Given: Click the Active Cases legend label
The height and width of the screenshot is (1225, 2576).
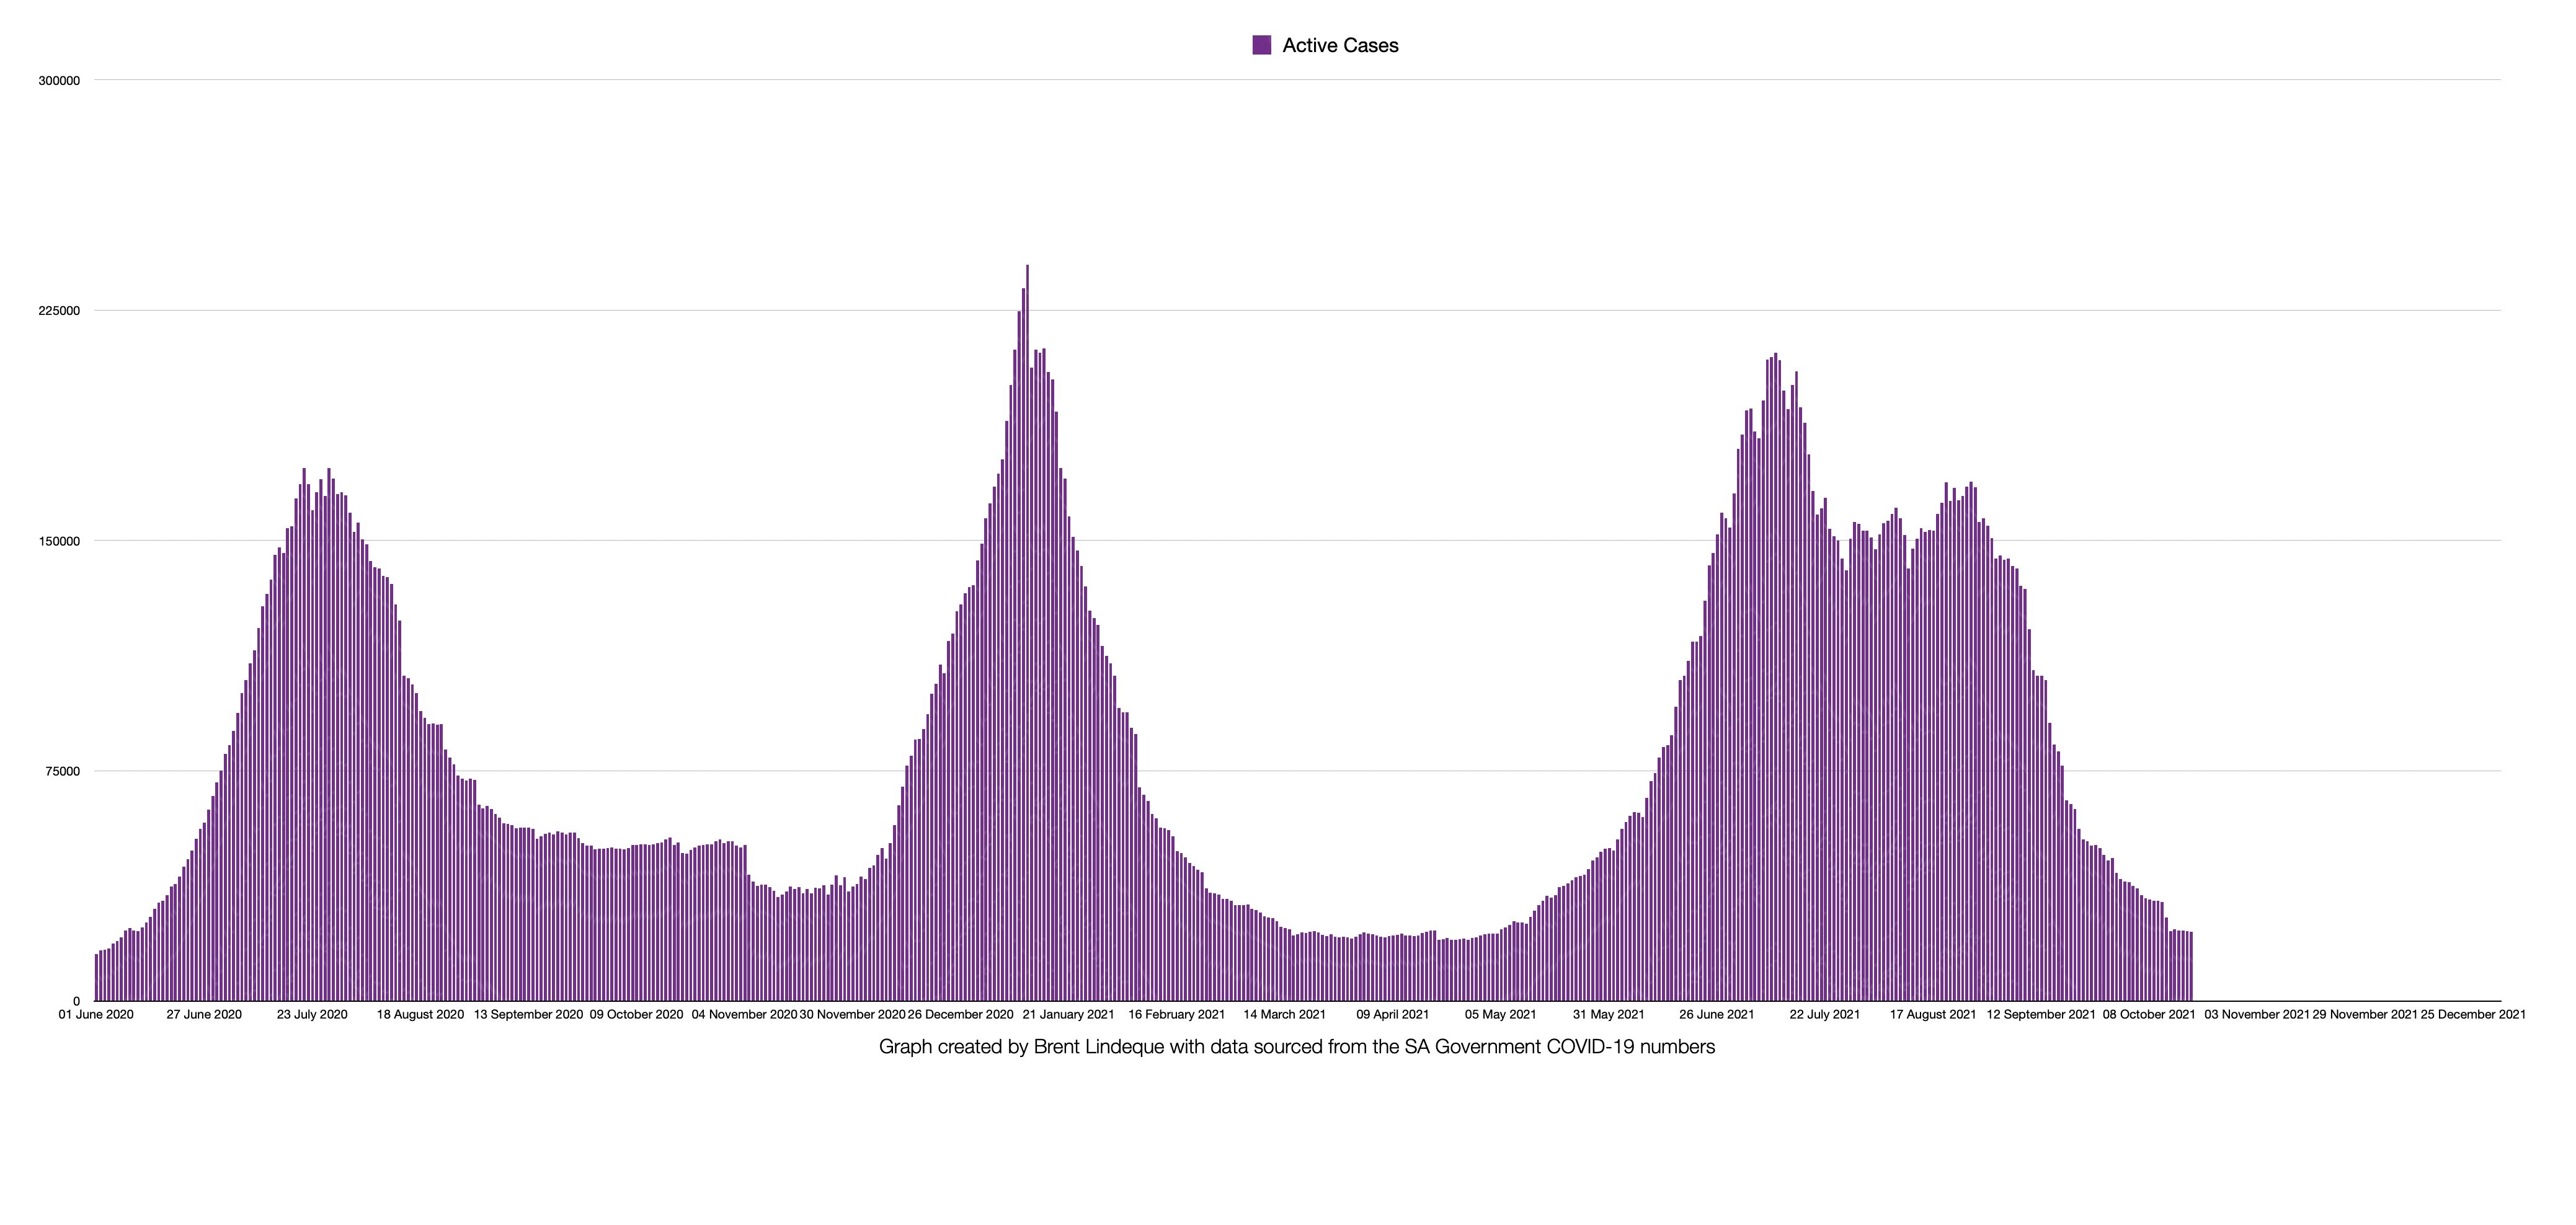Looking at the screenshot, I should point(1340,45).
